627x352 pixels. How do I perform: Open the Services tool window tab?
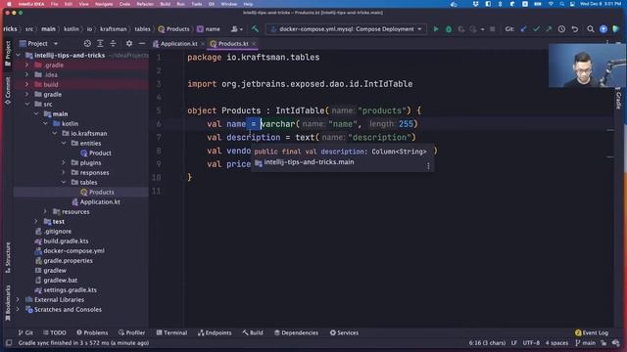click(x=344, y=332)
